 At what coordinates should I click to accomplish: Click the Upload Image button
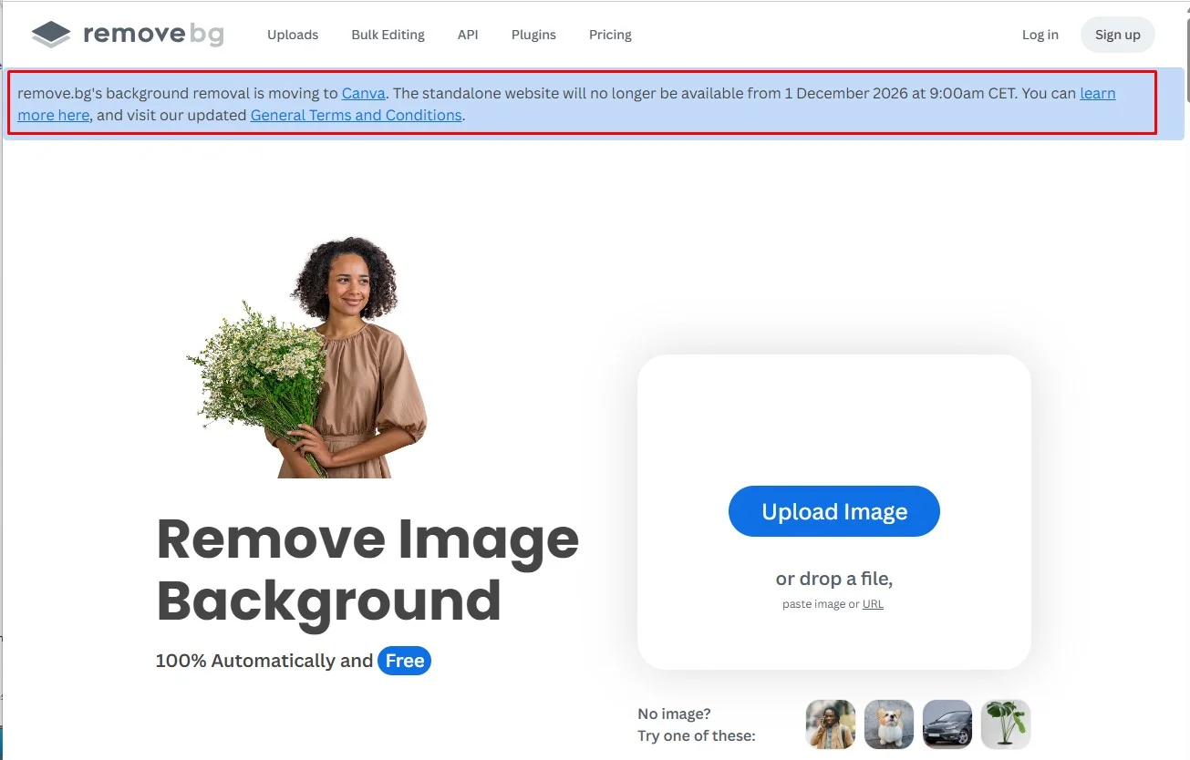(833, 511)
